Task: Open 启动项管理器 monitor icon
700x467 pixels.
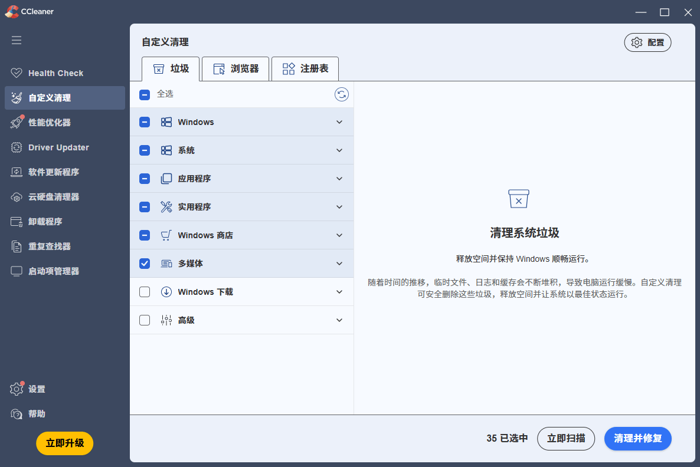Action: (17, 271)
